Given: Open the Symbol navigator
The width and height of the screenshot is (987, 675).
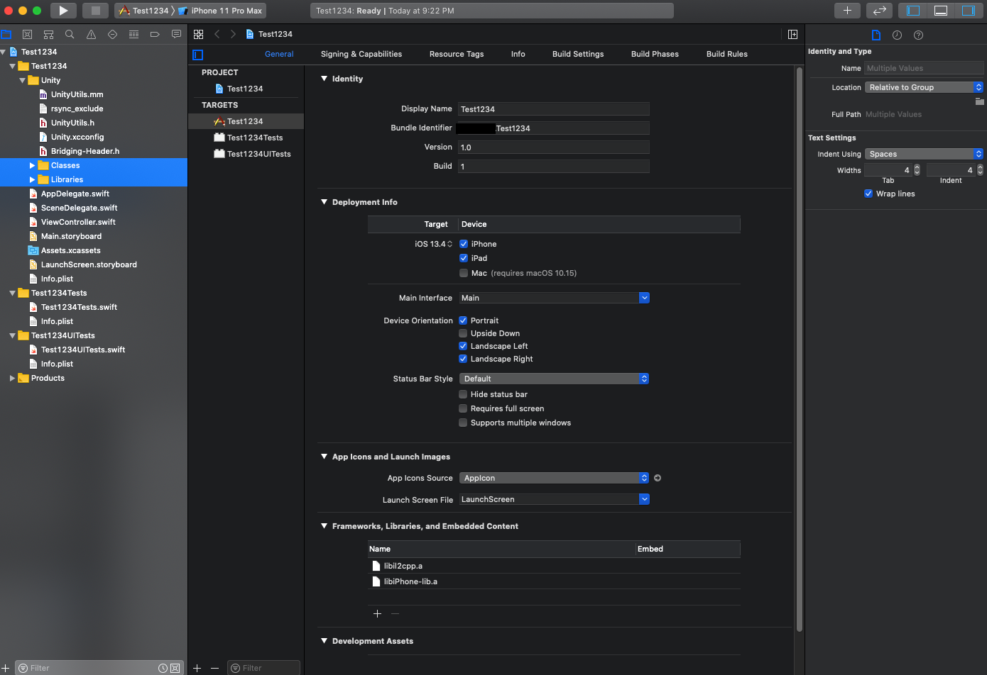Looking at the screenshot, I should [x=48, y=34].
